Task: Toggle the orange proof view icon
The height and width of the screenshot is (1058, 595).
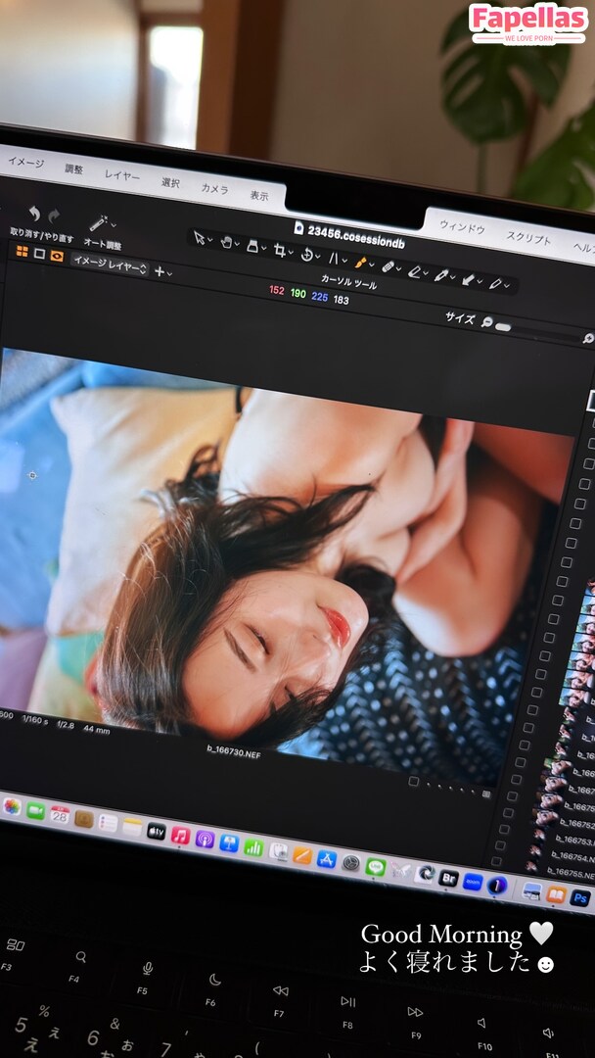Action: pos(57,256)
